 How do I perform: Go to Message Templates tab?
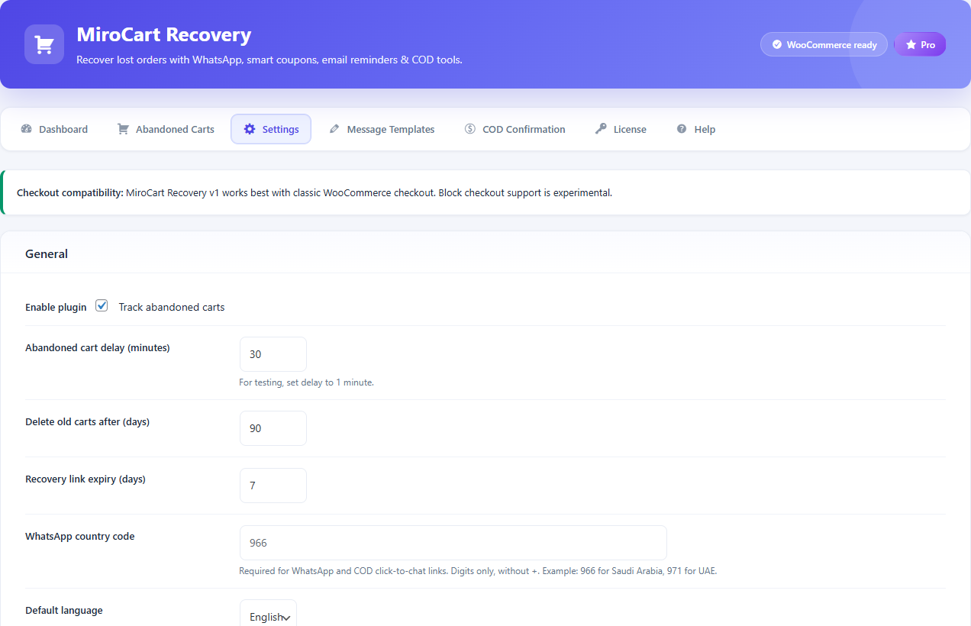pyautogui.click(x=382, y=129)
